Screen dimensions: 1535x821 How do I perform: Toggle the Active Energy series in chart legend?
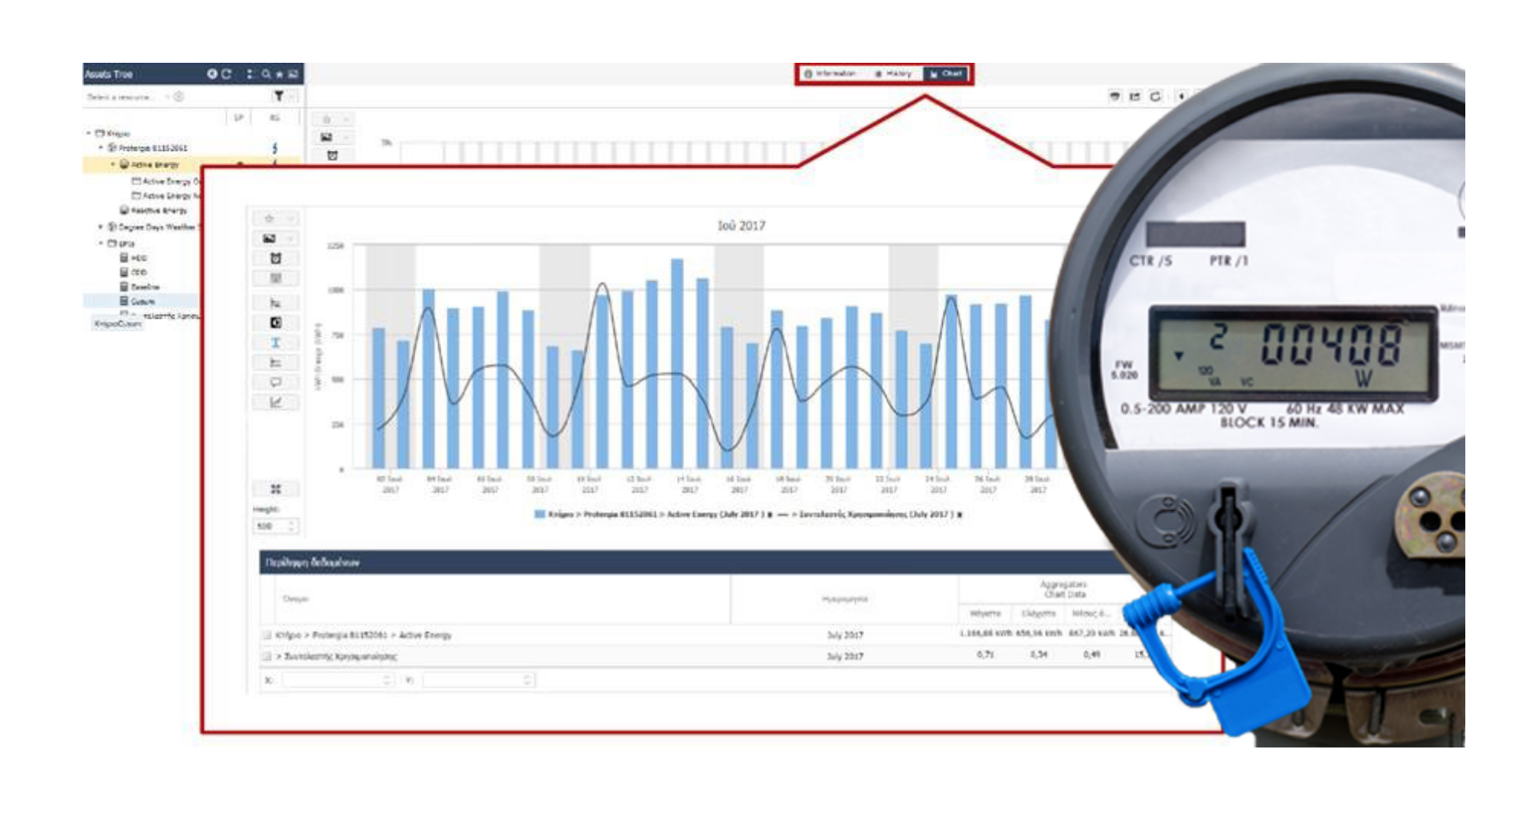click(x=653, y=515)
